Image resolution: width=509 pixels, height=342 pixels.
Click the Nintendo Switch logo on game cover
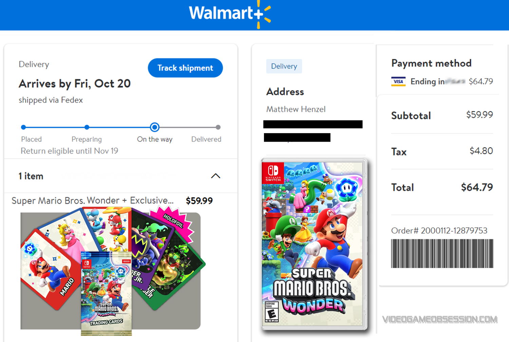pyautogui.click(x=273, y=173)
